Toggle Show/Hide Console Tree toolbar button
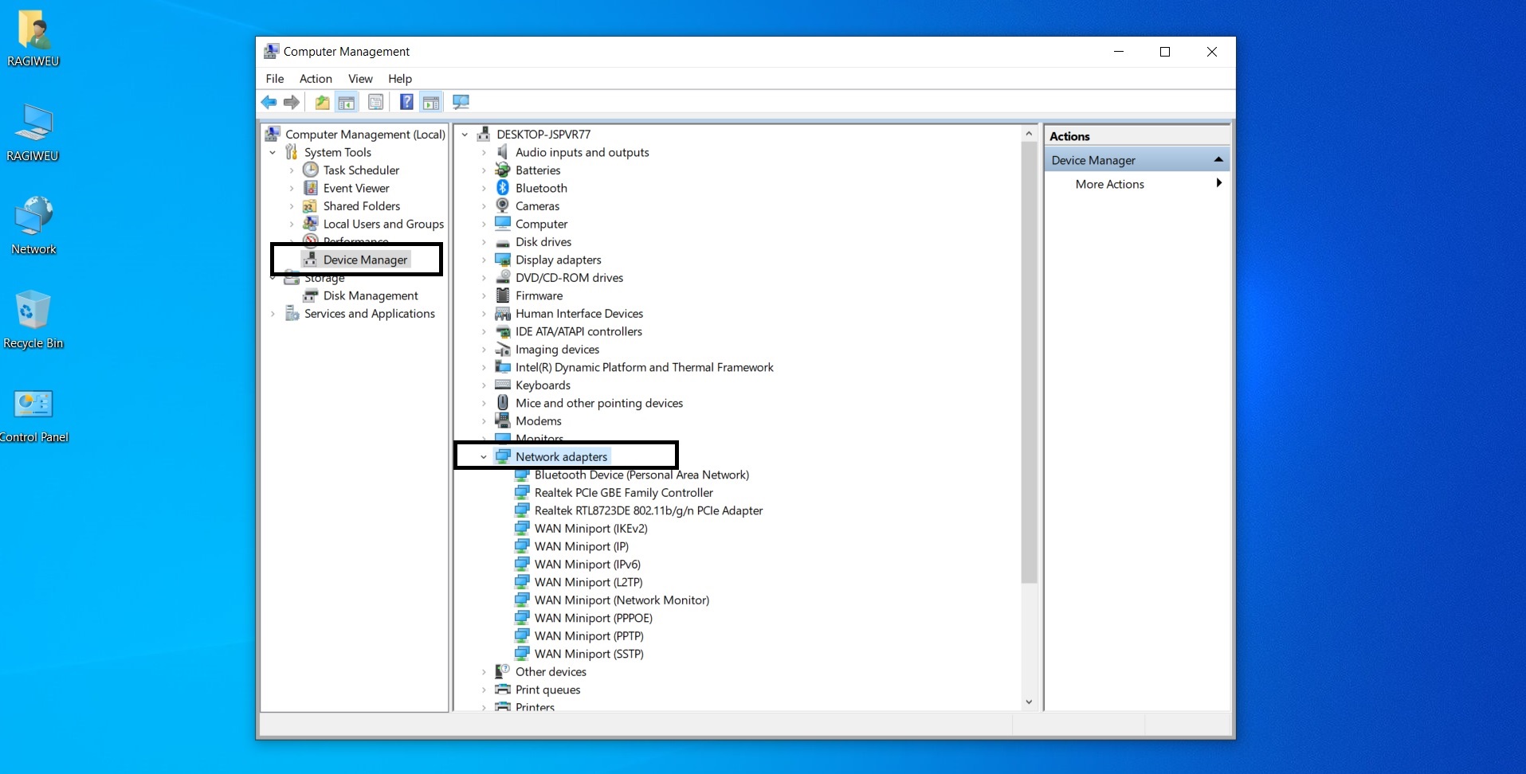 (347, 102)
